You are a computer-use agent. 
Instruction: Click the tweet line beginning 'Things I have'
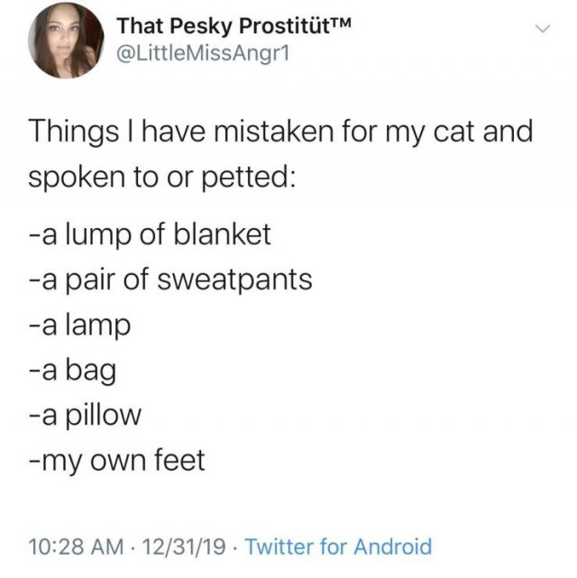tap(280, 133)
